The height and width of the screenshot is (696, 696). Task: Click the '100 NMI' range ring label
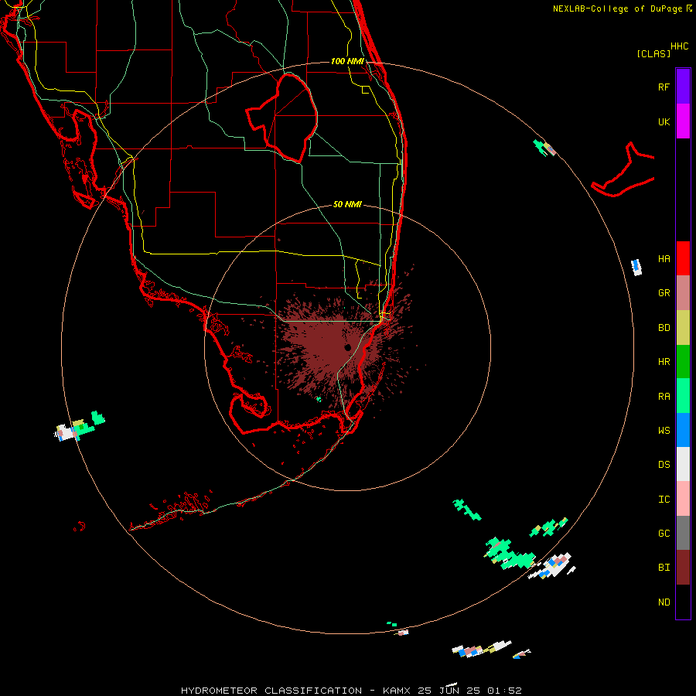click(347, 61)
